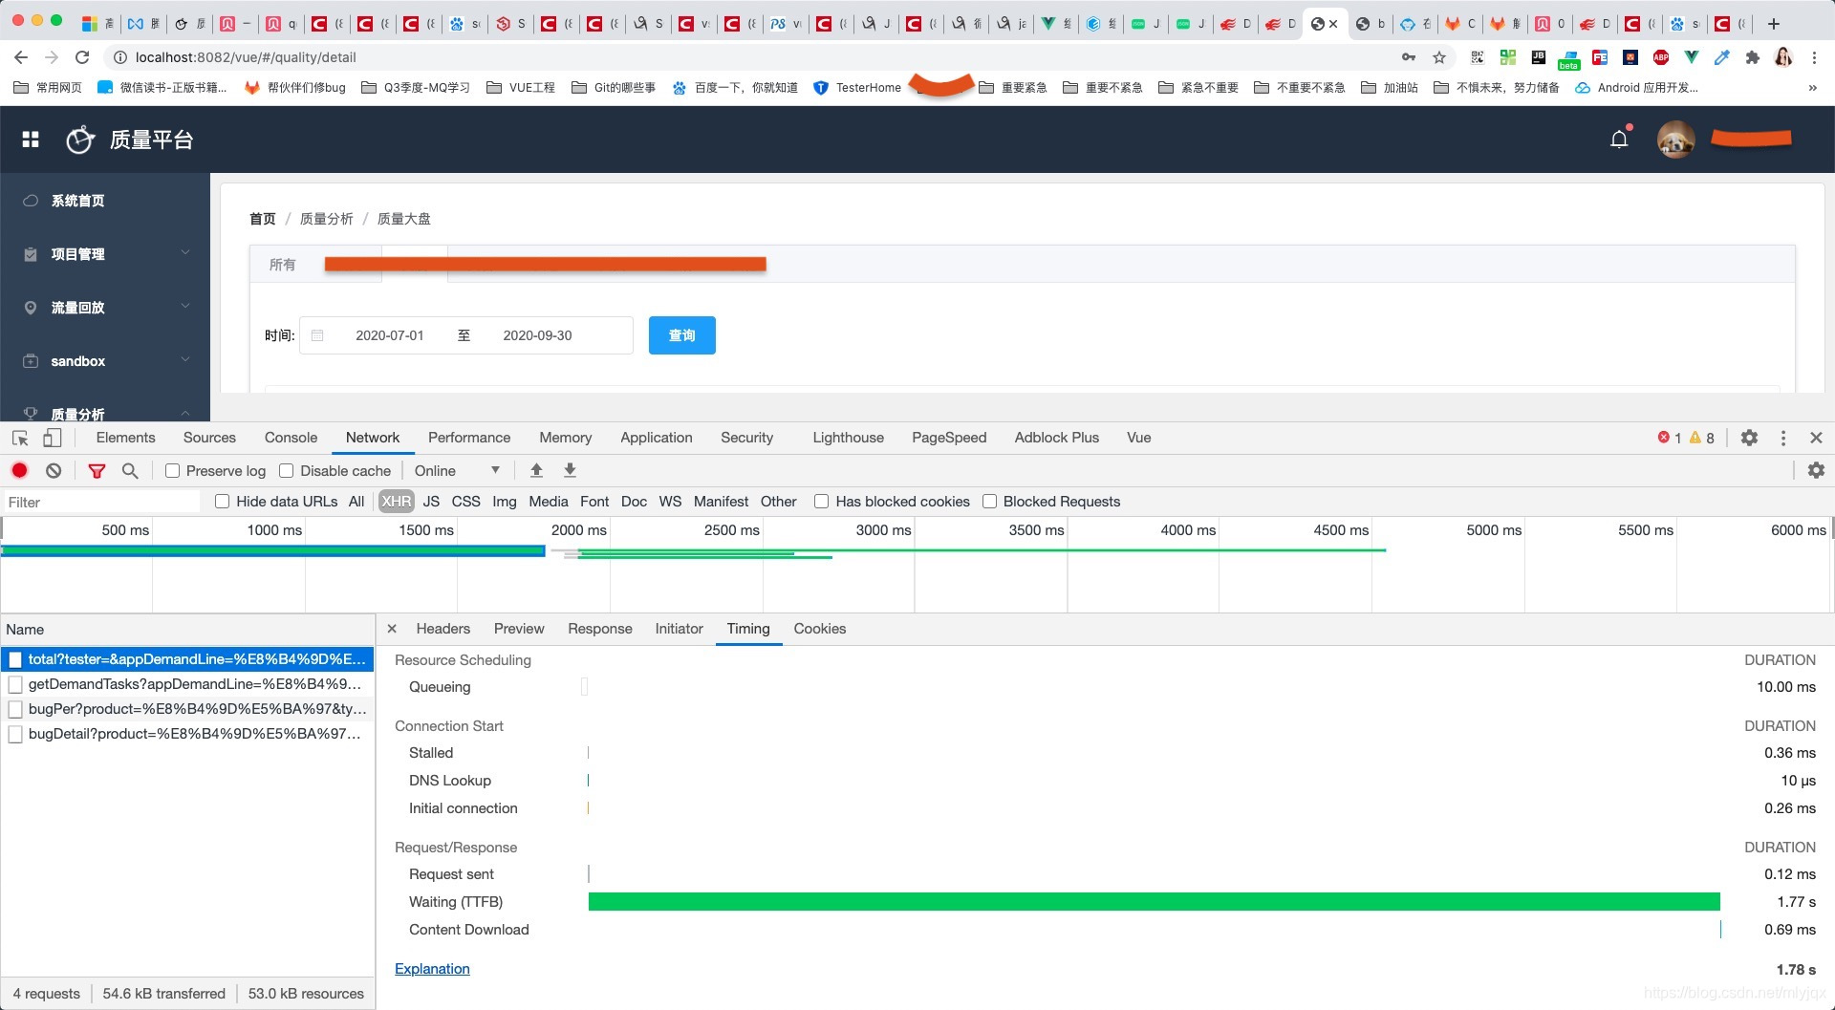This screenshot has width=1835, height=1010.
Task: Toggle the network filter funnel icon
Action: tap(97, 471)
